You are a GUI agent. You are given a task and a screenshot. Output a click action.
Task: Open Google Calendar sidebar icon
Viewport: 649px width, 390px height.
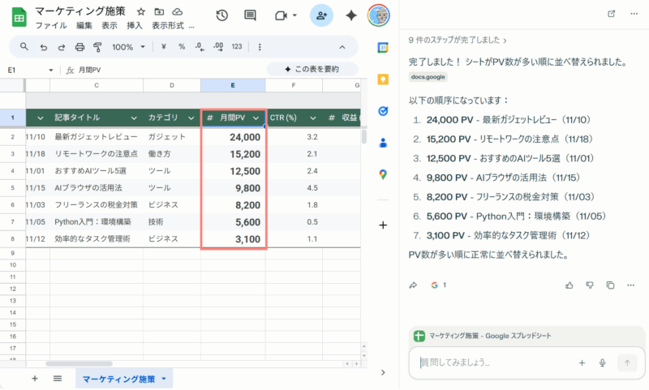pos(382,47)
